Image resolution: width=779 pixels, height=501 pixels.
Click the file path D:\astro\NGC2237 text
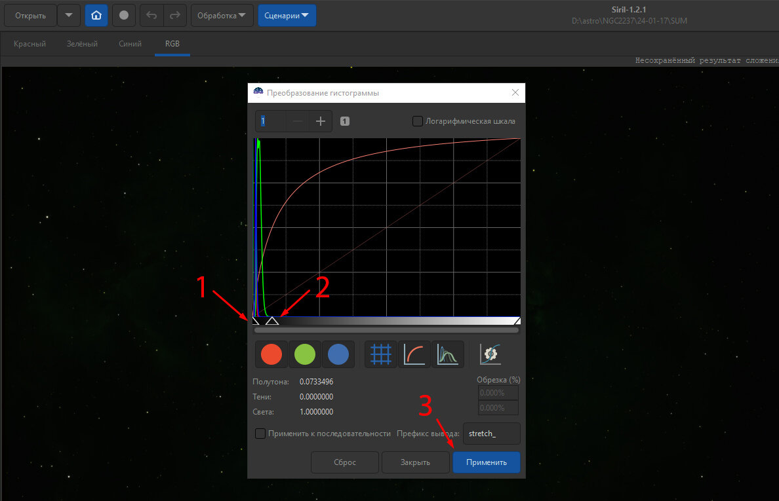pyautogui.click(x=629, y=21)
